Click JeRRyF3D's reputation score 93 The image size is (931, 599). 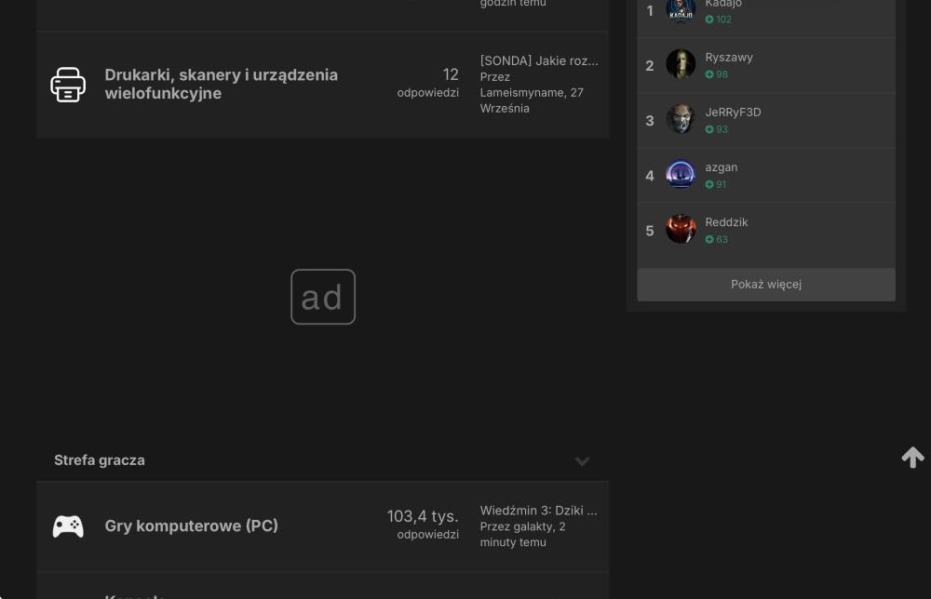(x=717, y=129)
